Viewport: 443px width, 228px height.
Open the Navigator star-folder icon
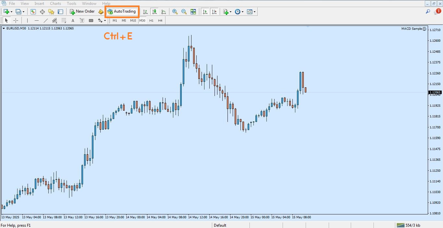click(51, 12)
